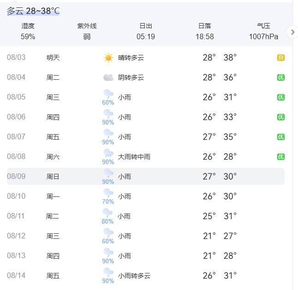Select 周日 day label

click(53, 177)
